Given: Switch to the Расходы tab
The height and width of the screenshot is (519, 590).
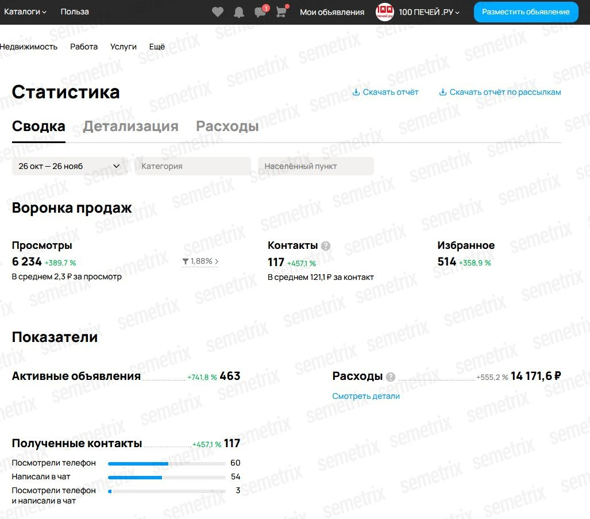Looking at the screenshot, I should pyautogui.click(x=227, y=126).
